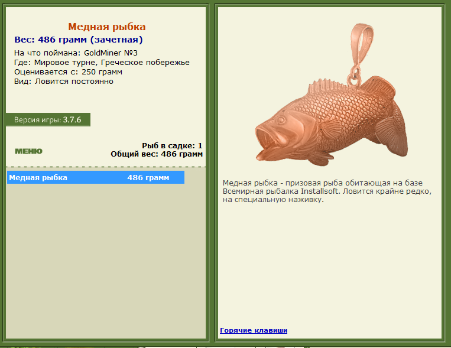
Task: Click the Вид: Ловится постоянно line
Action: [64, 82]
